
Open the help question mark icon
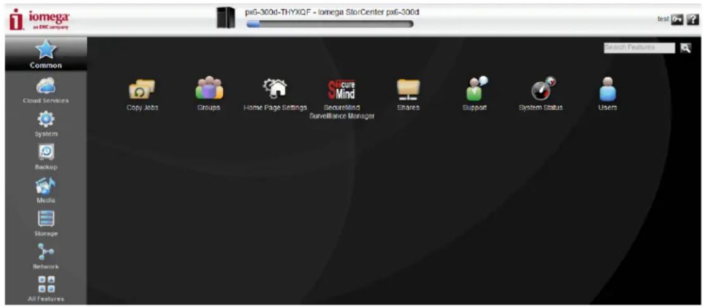tap(692, 20)
